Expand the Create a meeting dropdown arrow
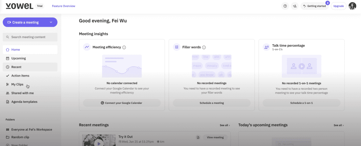 coord(51,22)
